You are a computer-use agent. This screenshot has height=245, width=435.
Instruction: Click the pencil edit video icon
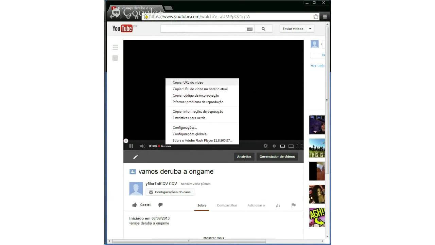click(x=135, y=157)
